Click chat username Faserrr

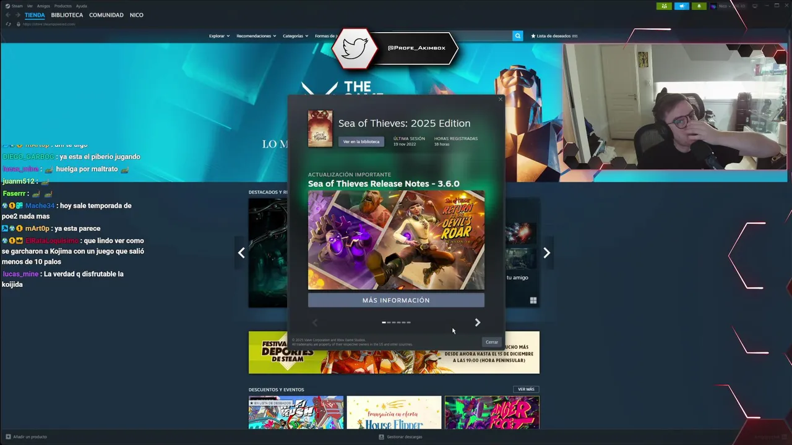click(x=15, y=193)
